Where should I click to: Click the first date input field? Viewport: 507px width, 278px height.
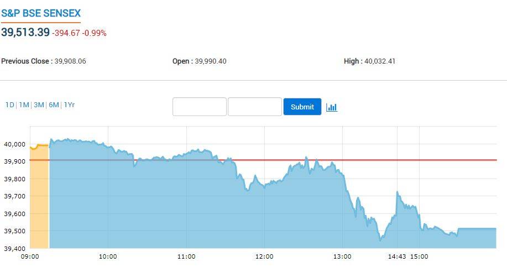[200, 107]
